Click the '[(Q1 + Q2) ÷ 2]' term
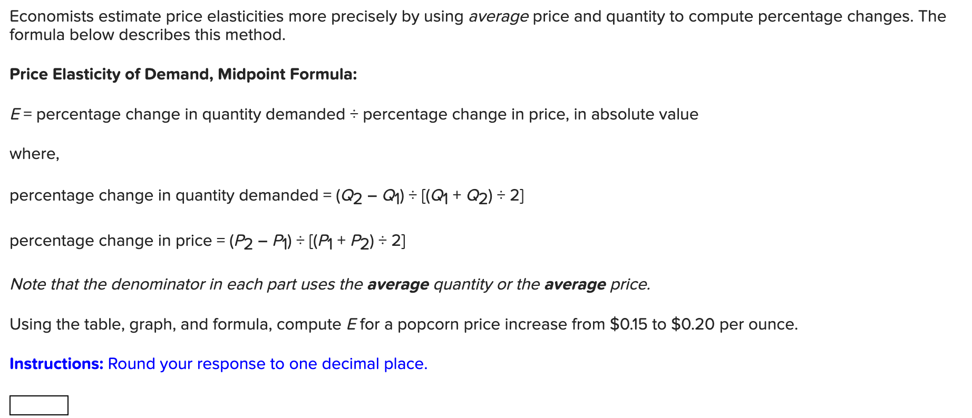The image size is (972, 418). pos(473,196)
